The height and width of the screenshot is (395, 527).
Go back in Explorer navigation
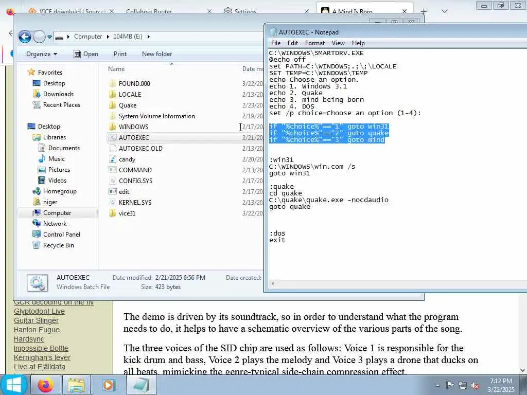pyautogui.click(x=25, y=37)
